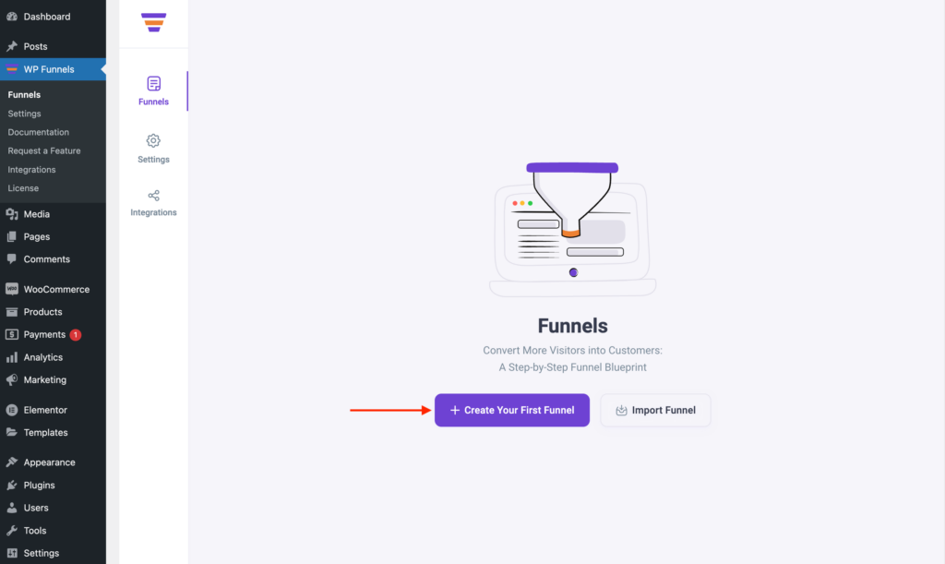Open the License submenu link
945x564 pixels.
23,188
